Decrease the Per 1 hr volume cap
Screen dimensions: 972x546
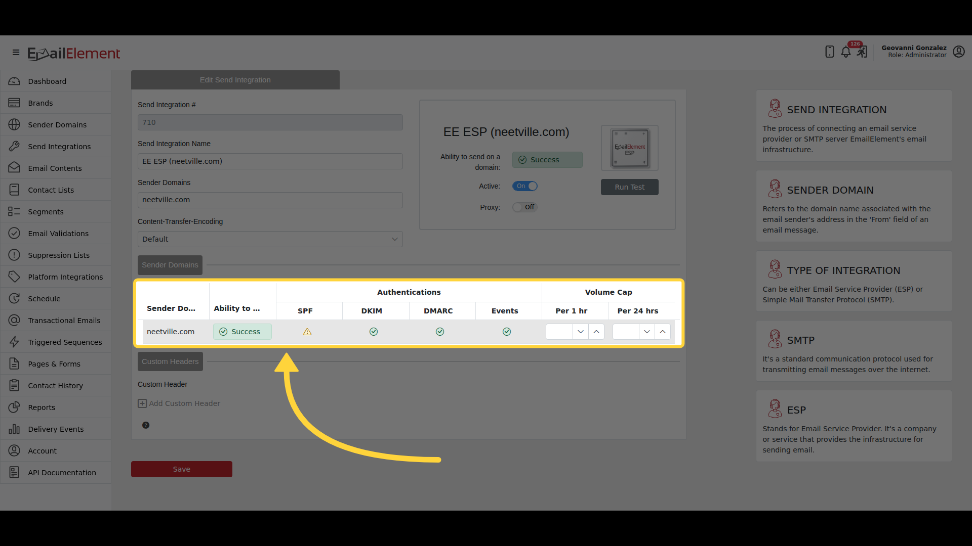pos(581,332)
